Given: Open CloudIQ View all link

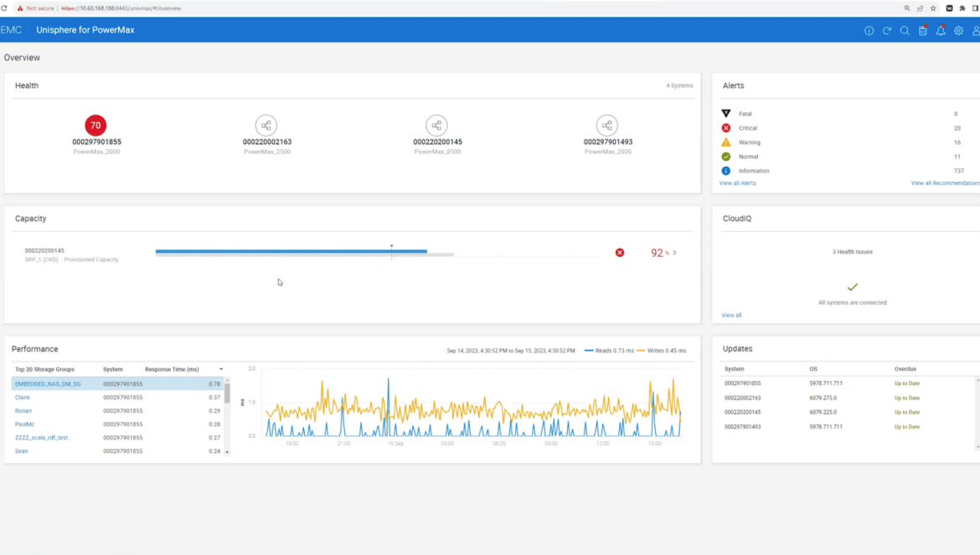Looking at the screenshot, I should coord(731,316).
